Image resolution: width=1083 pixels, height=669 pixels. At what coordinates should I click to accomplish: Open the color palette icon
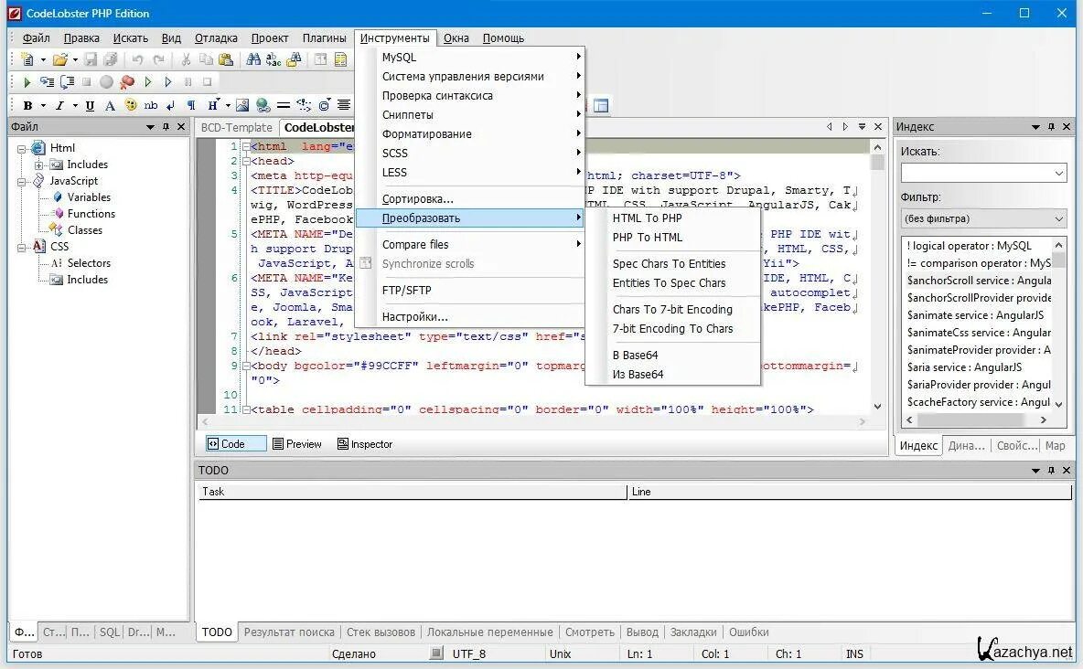[131, 106]
